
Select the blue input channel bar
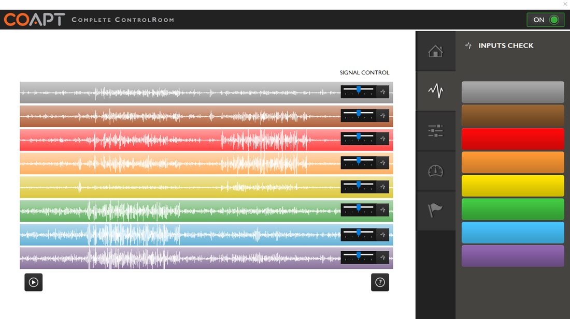(x=512, y=233)
